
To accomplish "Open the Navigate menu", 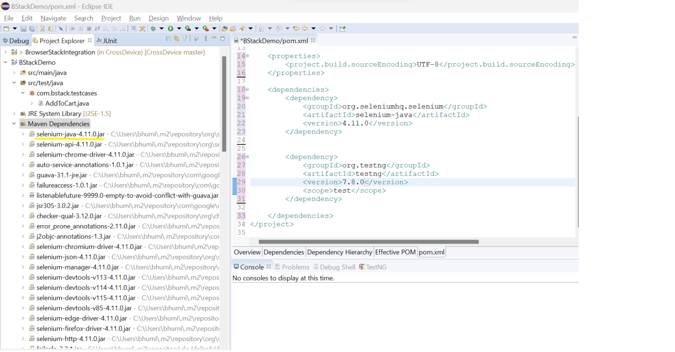I will 53,18.
